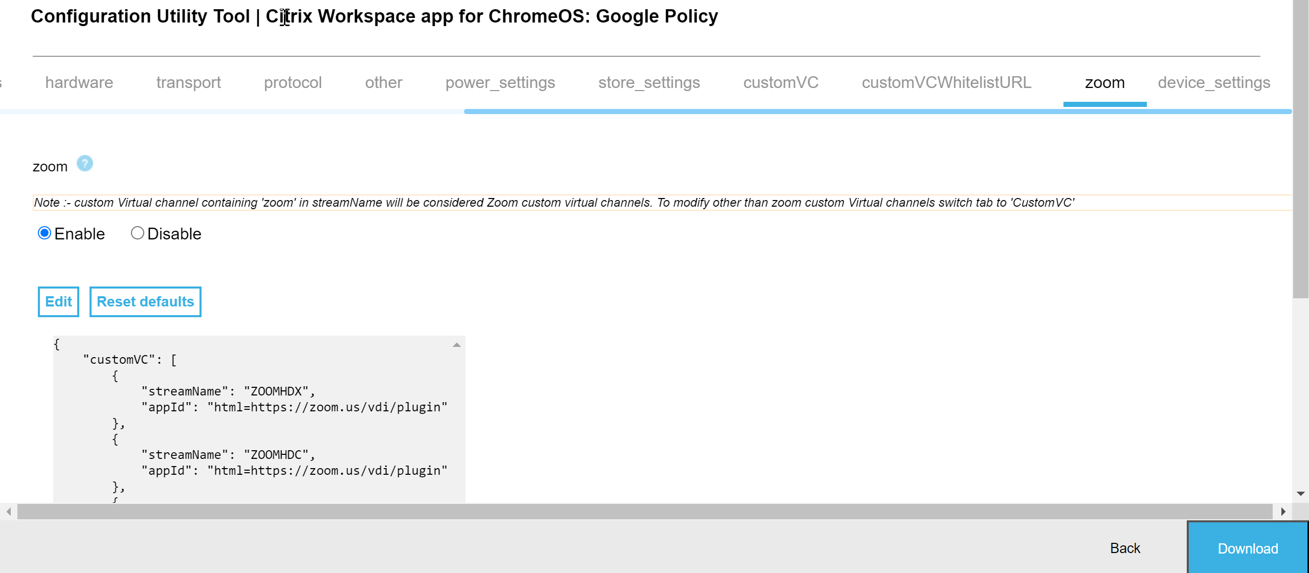Select the customVC tab
Image resolution: width=1309 pixels, height=573 pixels.
pos(781,82)
